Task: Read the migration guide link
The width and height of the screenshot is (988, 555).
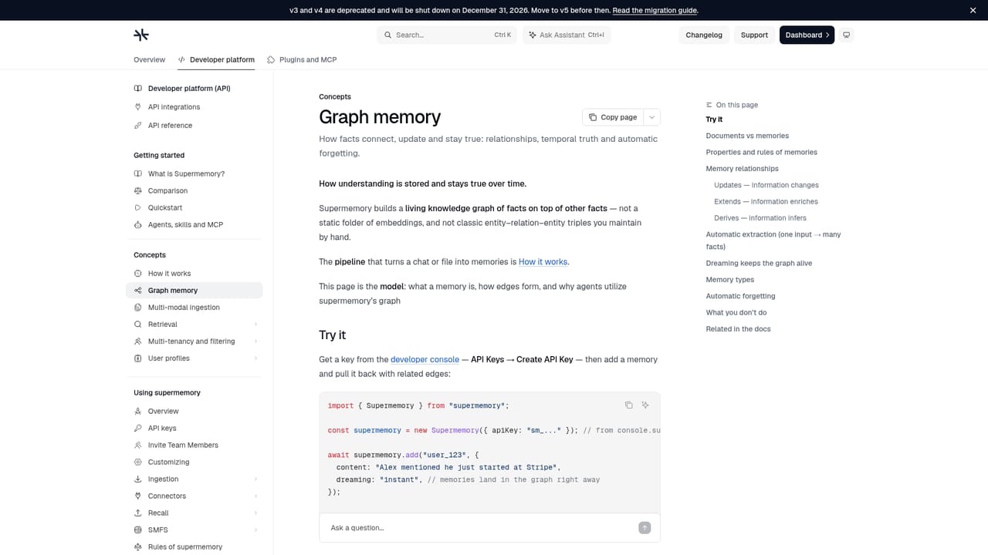Action: [x=655, y=11]
